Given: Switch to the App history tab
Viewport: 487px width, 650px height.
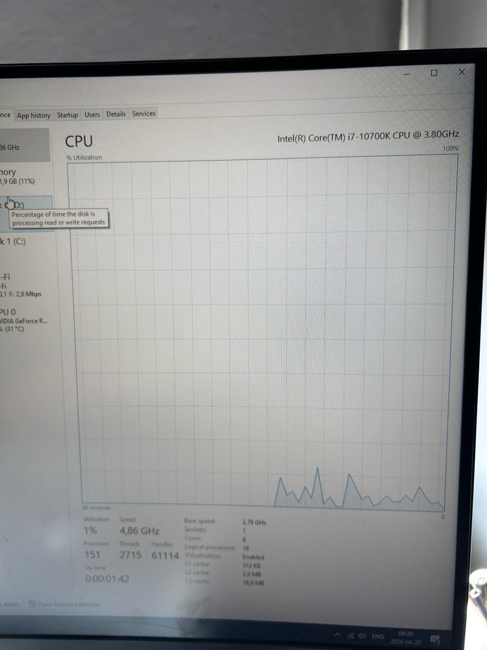Looking at the screenshot, I should (x=33, y=115).
